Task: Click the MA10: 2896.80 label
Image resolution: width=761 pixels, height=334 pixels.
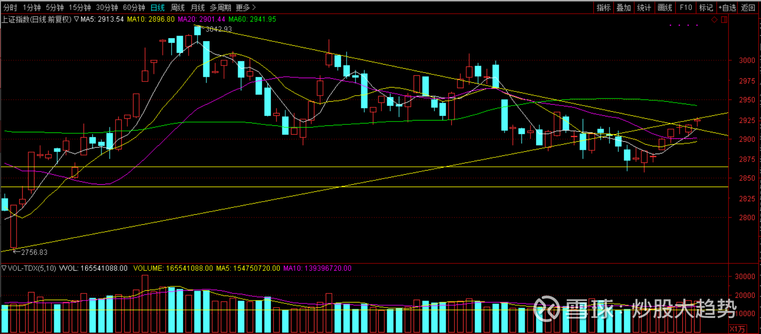Action: tap(151, 19)
